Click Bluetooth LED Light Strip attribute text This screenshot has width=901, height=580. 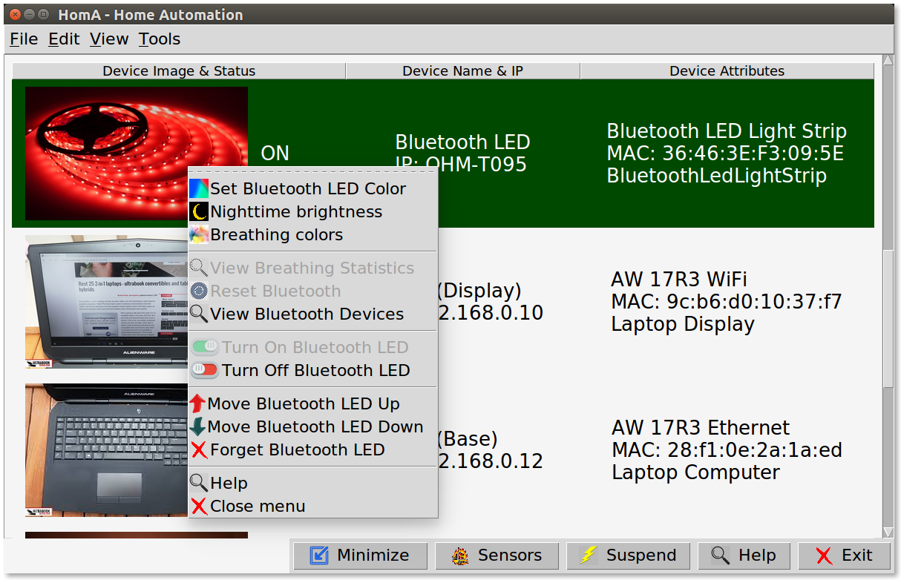(x=727, y=131)
